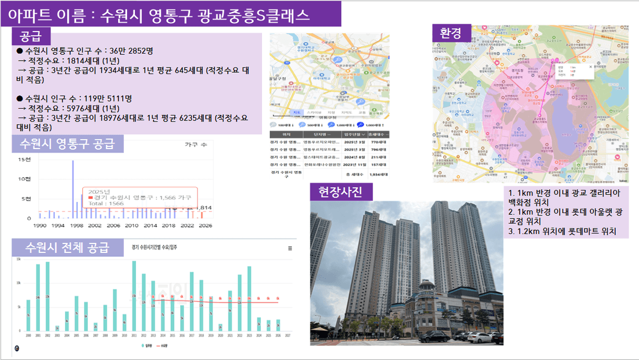
Task: Click the 500세대 legend bubble icon
Action: pyautogui.click(x=302, y=125)
